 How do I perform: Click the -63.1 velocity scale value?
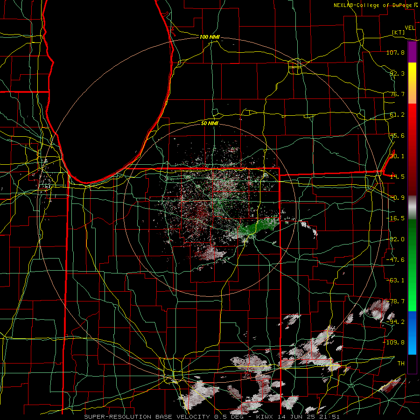(x=395, y=280)
